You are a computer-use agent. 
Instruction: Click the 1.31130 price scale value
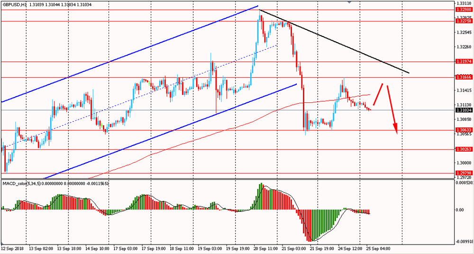point(465,105)
